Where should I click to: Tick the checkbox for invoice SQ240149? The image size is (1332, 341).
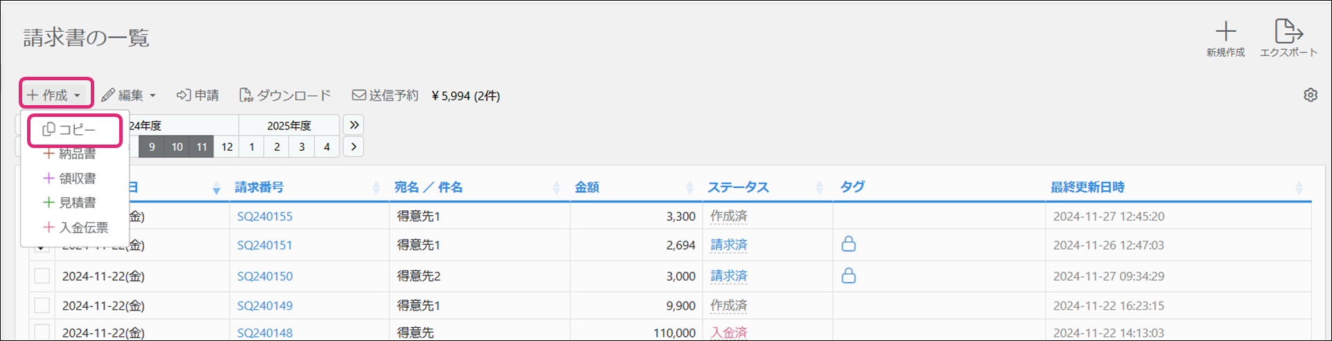coord(42,306)
